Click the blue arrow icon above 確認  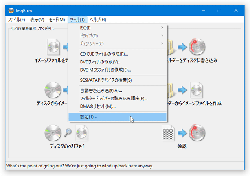pyautogui.click(x=182, y=133)
